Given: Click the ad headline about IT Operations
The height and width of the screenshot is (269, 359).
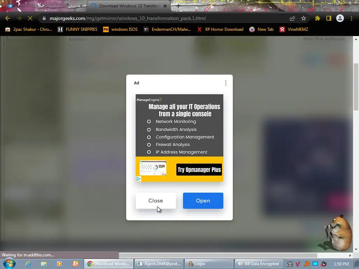Looking at the screenshot, I should point(184,110).
